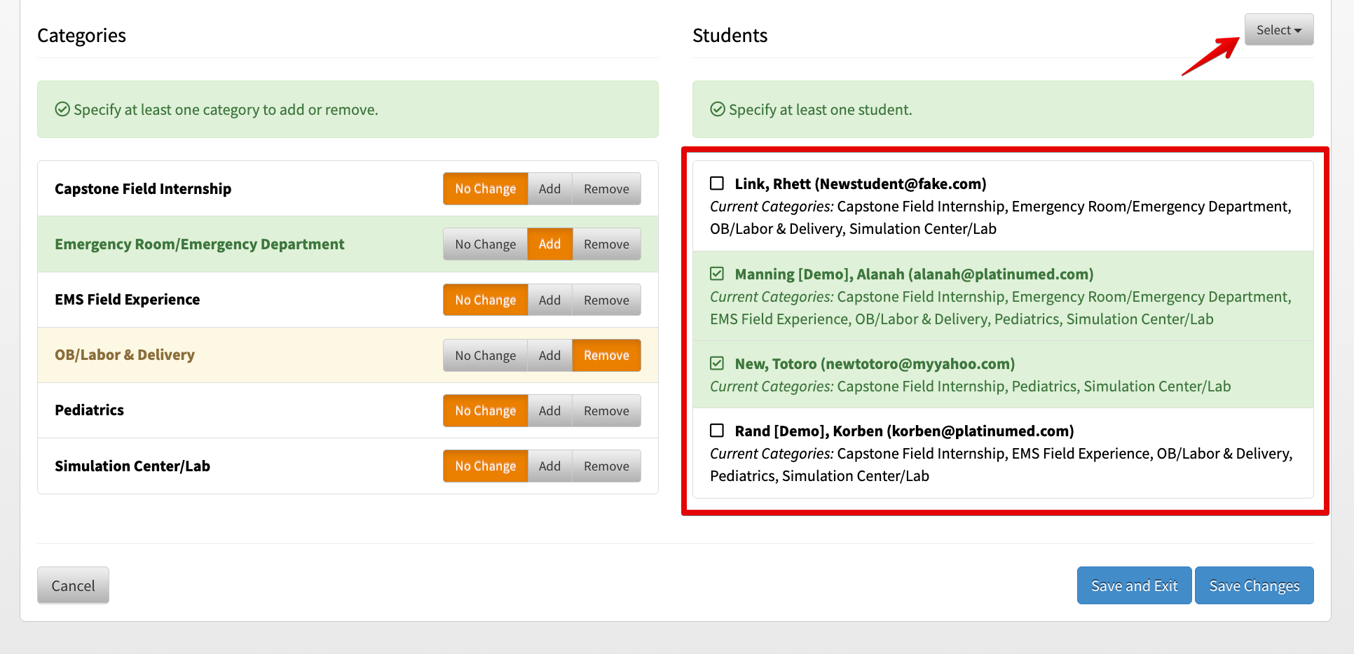
Task: Choose Remove for Emergency Room/Emergency Department
Action: [x=606, y=244]
